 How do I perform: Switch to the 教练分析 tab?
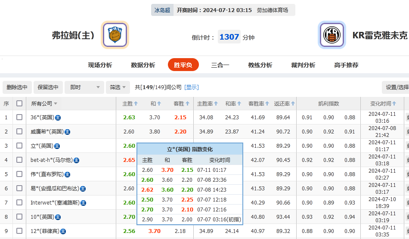tap(260, 65)
